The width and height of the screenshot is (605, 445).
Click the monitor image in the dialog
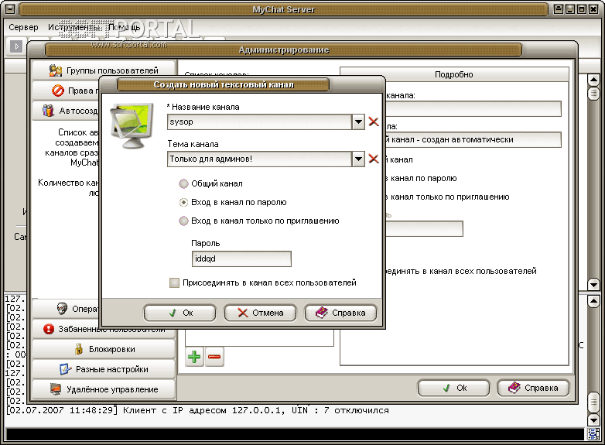tap(132, 126)
